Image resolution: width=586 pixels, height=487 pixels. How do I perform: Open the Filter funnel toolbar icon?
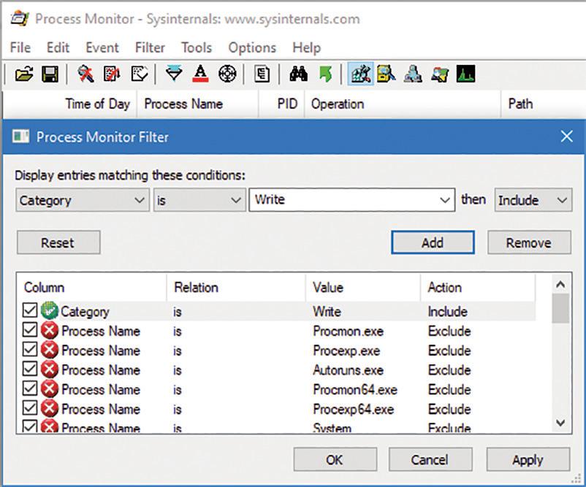pos(174,74)
